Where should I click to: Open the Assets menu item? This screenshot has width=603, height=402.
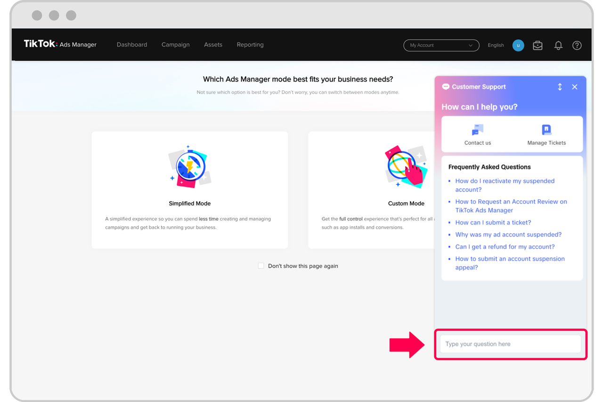point(213,45)
